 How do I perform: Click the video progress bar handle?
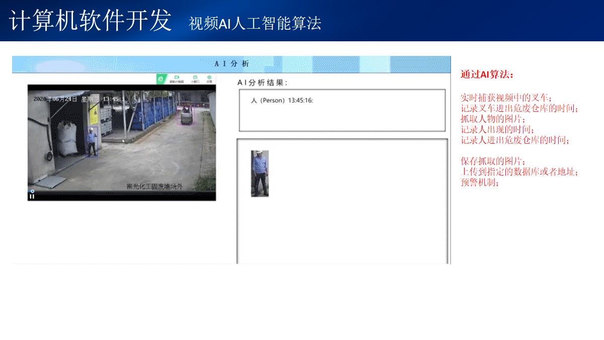coord(32,191)
